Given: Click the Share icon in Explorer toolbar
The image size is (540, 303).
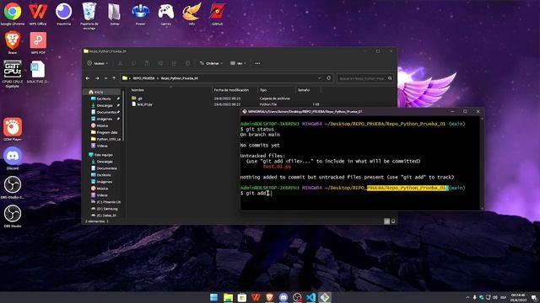Looking at the screenshot, I should (x=174, y=63).
